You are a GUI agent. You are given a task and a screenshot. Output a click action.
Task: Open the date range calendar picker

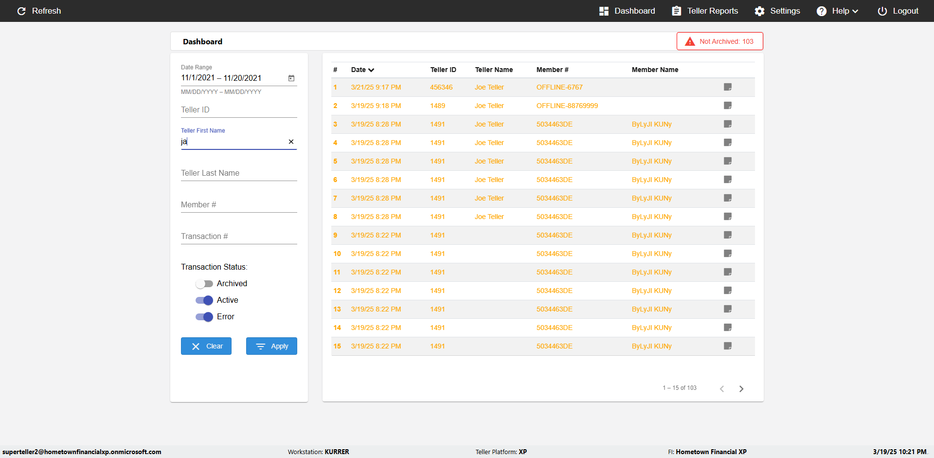(x=291, y=78)
